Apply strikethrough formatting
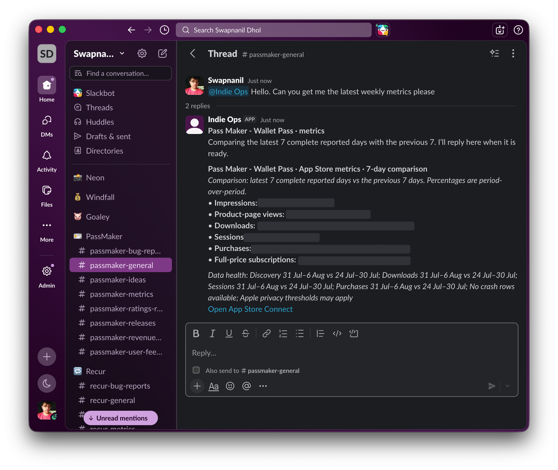 point(246,334)
